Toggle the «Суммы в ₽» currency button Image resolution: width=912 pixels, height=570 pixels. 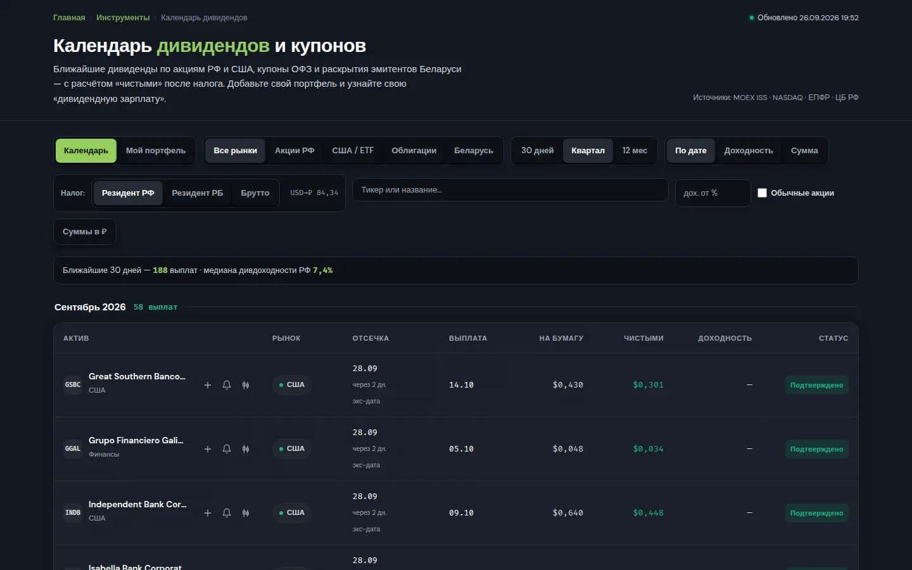click(x=85, y=232)
